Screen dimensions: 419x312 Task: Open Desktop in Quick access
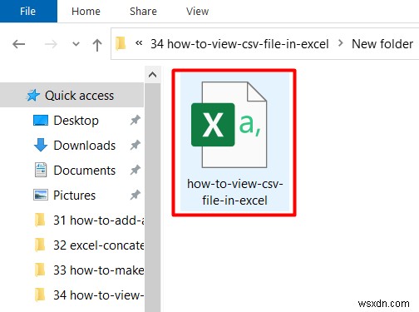coord(76,121)
